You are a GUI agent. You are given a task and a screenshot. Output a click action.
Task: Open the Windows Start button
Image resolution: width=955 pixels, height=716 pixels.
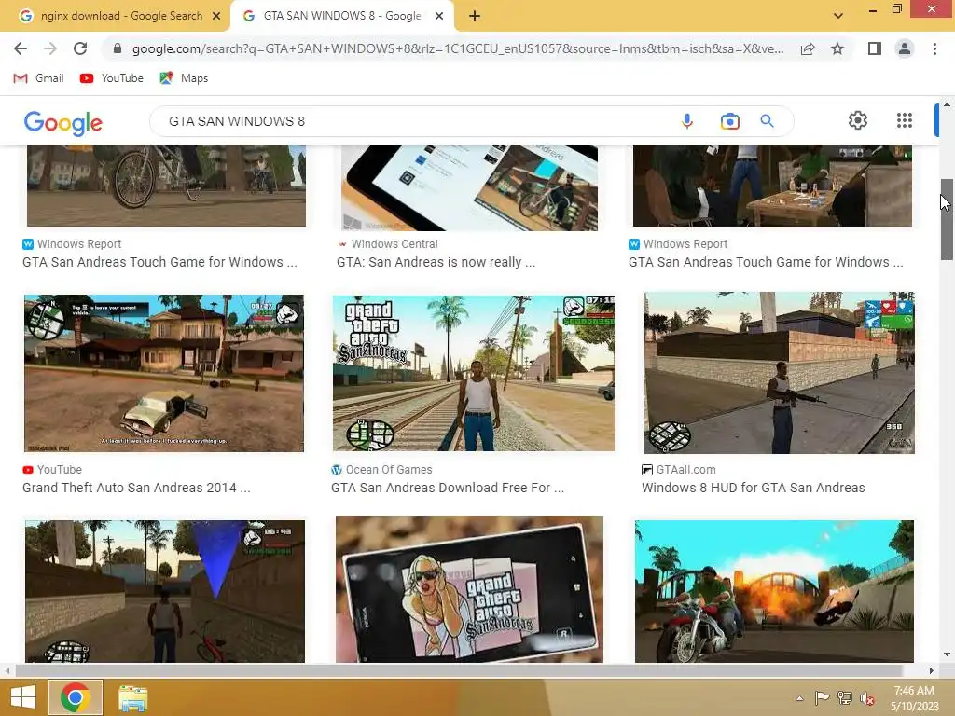23,697
